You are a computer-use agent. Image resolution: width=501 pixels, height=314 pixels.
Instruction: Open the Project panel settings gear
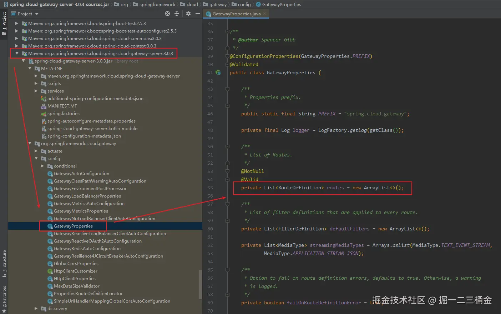coord(188,14)
